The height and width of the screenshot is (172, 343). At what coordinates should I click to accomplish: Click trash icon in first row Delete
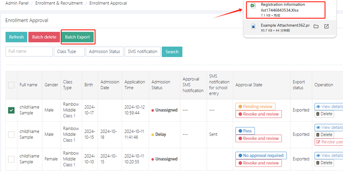coord(318,114)
